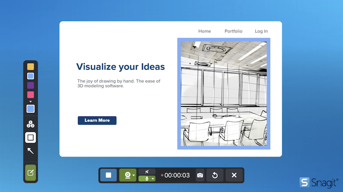The width and height of the screenshot is (343, 192).
Task: Select the yellow color swatch
Action: click(30, 67)
